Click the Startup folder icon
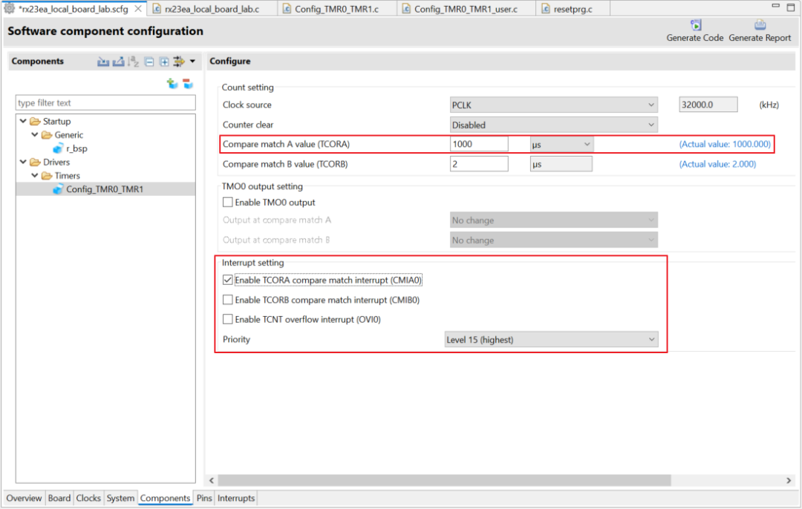 36,122
